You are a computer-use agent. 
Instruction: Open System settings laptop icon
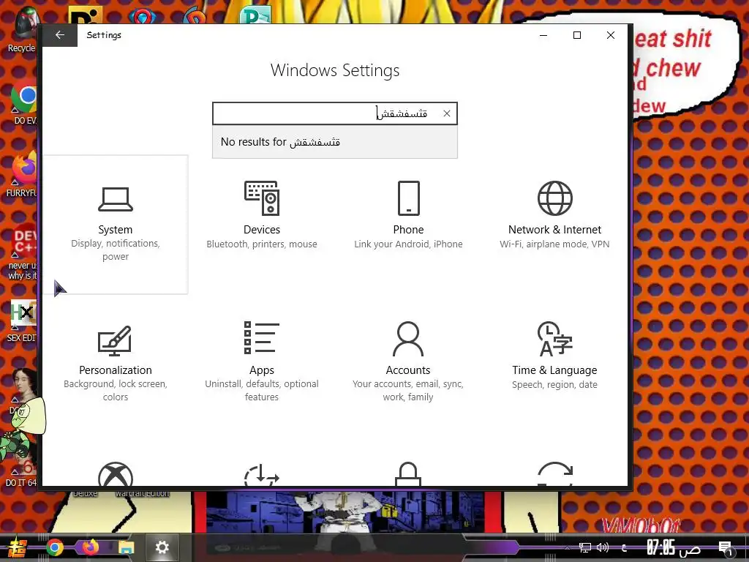[x=116, y=199]
